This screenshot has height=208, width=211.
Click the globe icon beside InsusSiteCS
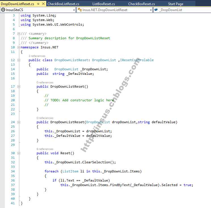[x=3, y=10]
